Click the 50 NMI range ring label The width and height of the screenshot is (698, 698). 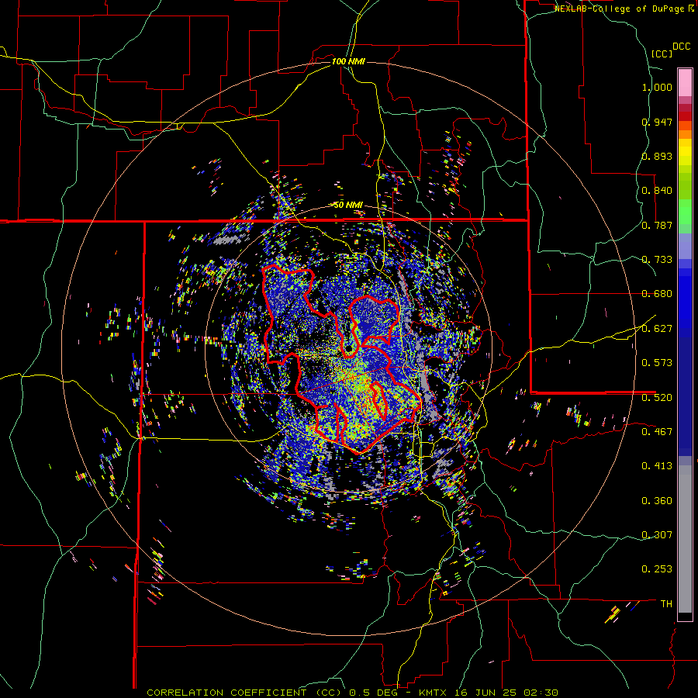coord(348,206)
